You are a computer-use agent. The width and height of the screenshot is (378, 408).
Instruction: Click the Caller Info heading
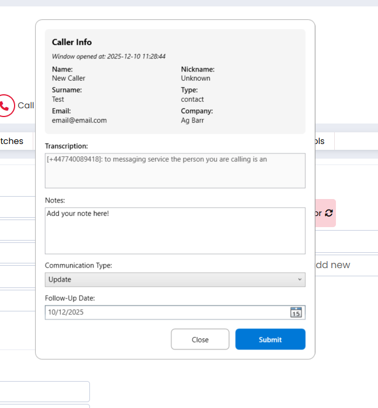point(72,42)
